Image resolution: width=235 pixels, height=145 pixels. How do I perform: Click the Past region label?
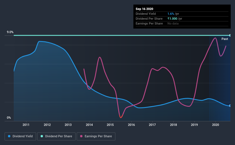coord(225,39)
